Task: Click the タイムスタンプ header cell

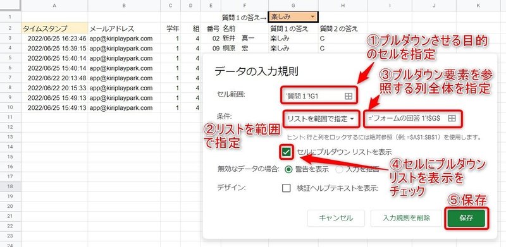Action: pyautogui.click(x=54, y=28)
